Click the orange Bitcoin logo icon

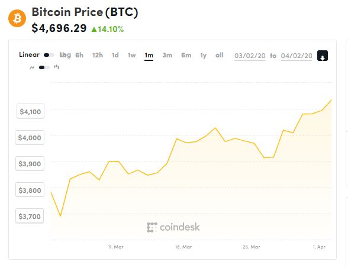pyautogui.click(x=17, y=18)
